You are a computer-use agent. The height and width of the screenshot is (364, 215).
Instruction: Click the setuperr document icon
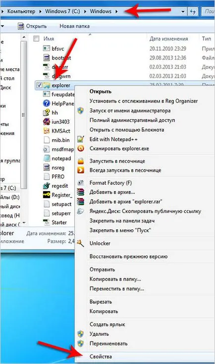[x=47, y=213]
